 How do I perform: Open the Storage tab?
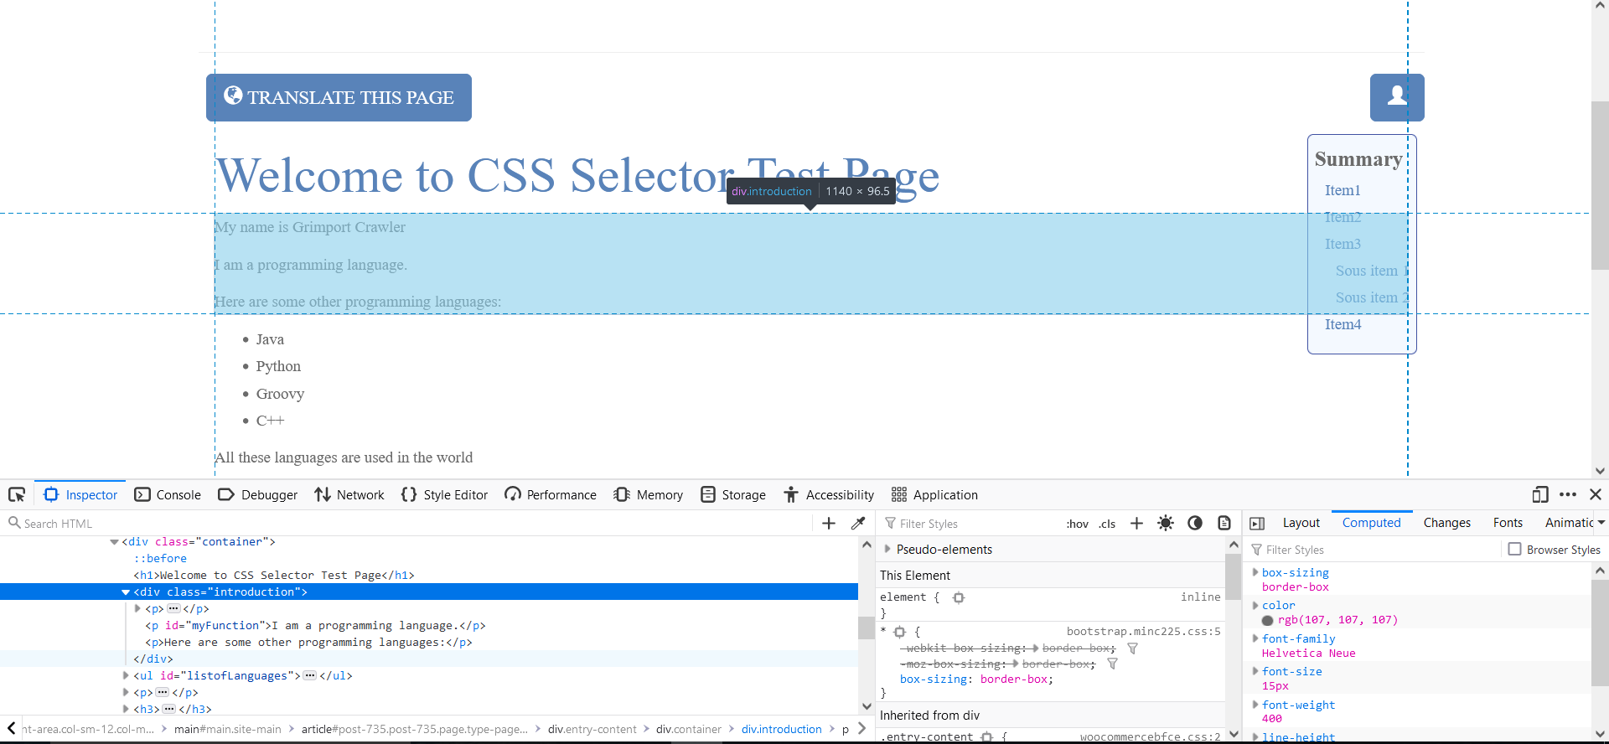(733, 494)
